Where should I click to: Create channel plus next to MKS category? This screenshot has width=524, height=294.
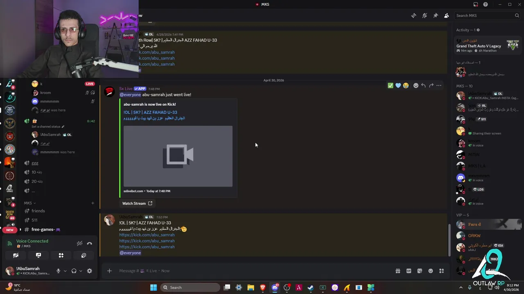click(93, 203)
